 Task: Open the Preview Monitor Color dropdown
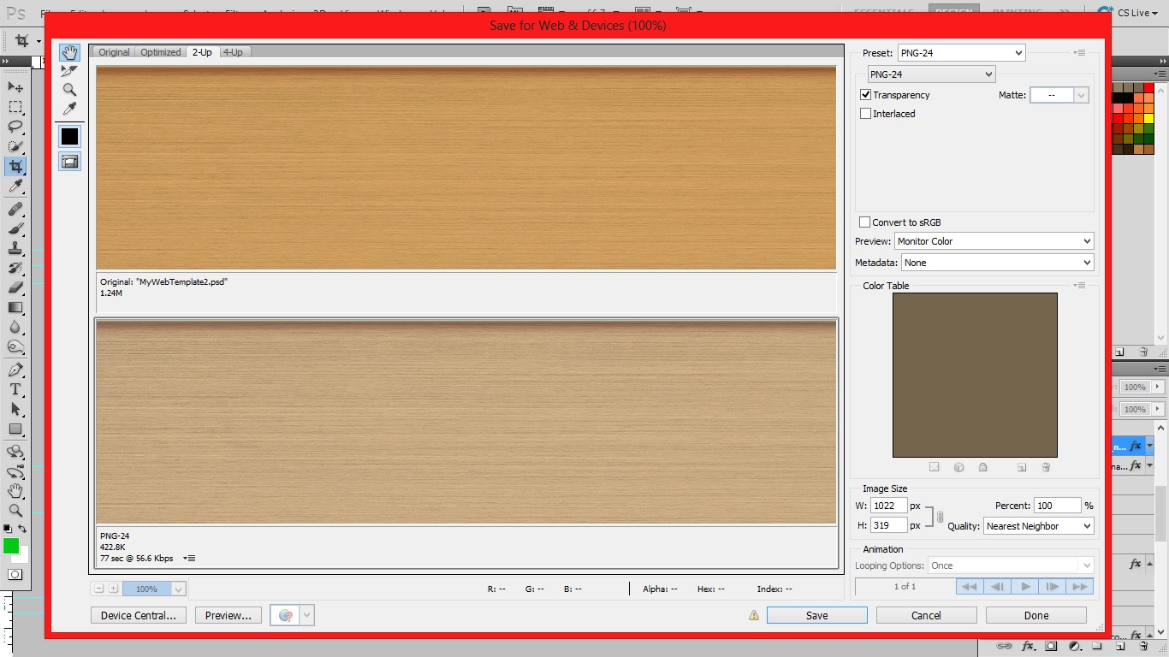point(994,241)
